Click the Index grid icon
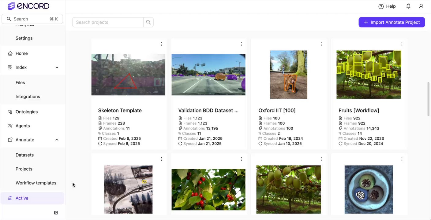 pyautogui.click(x=10, y=67)
